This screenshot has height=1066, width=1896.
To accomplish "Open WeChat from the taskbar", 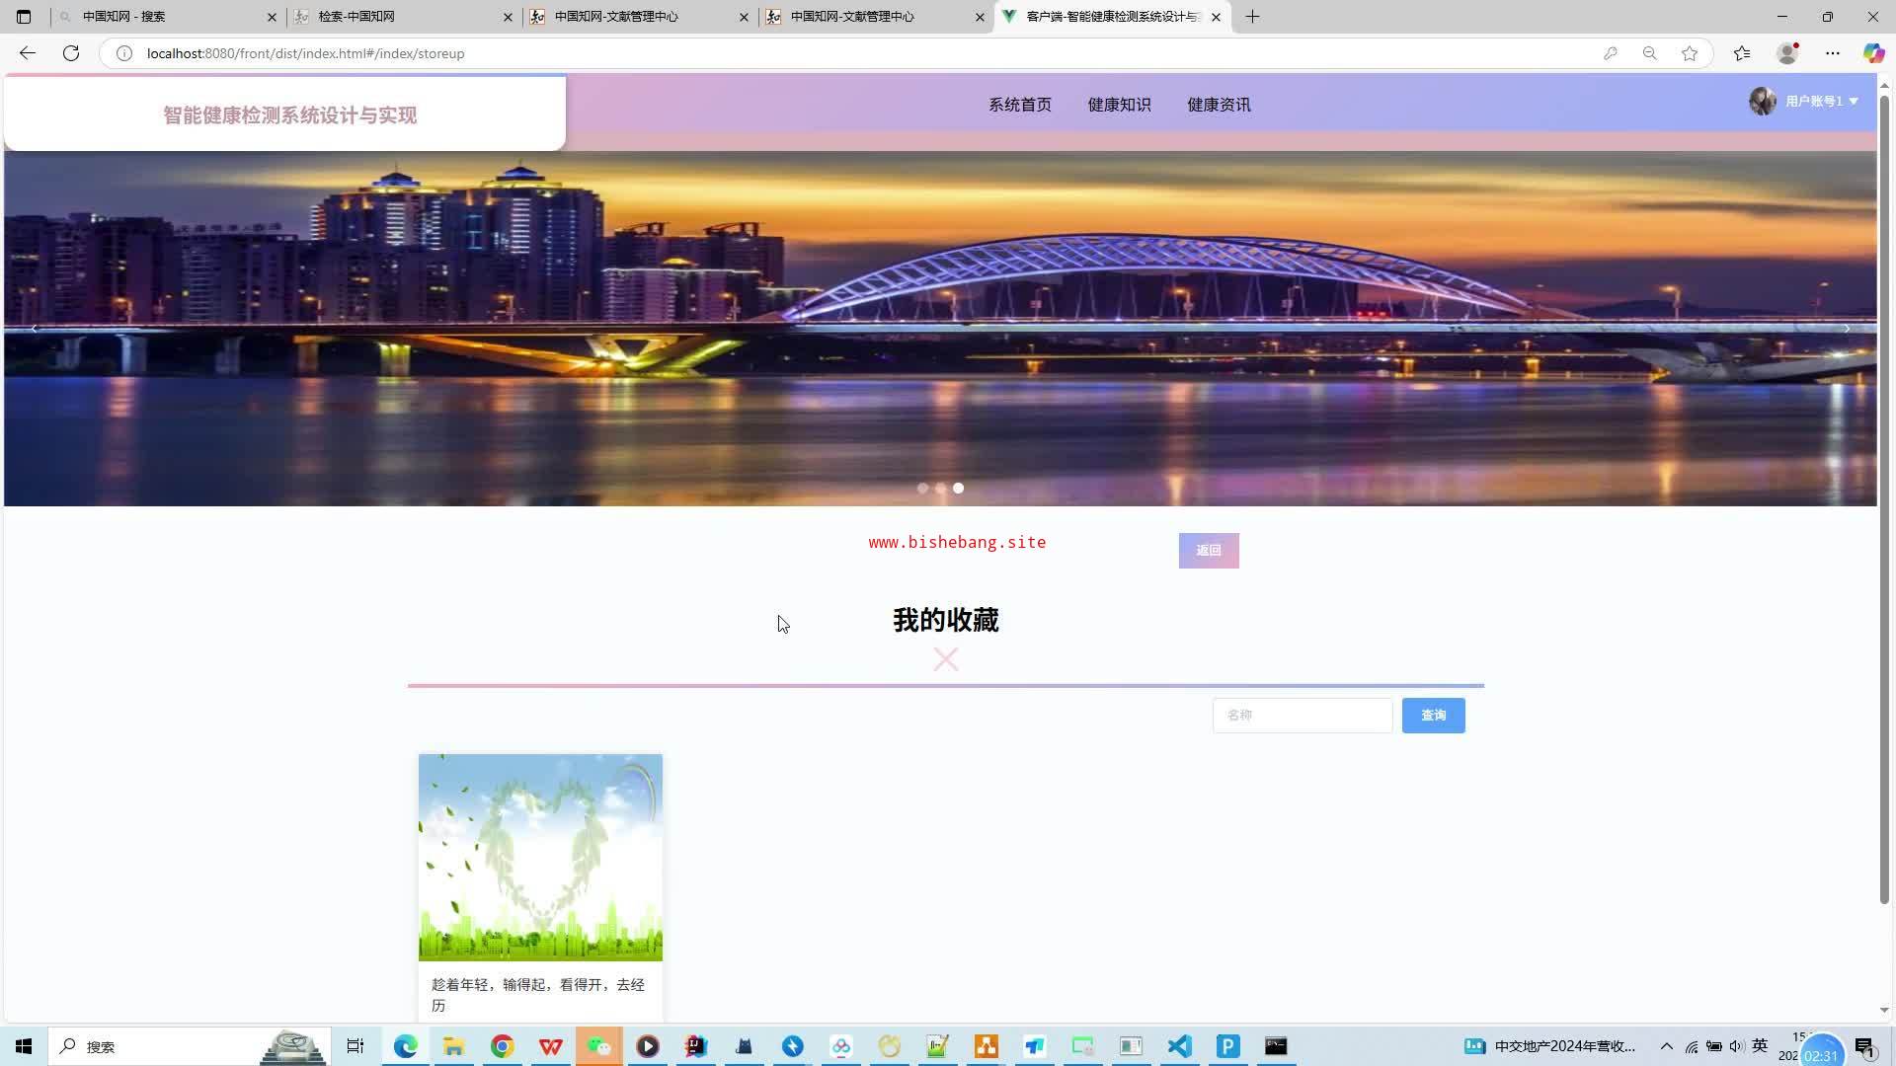I will 599,1046.
